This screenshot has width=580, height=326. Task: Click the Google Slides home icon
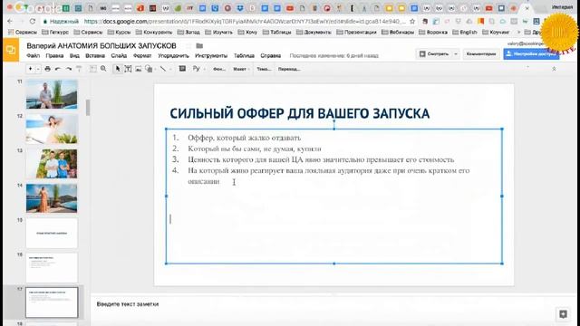point(10,50)
